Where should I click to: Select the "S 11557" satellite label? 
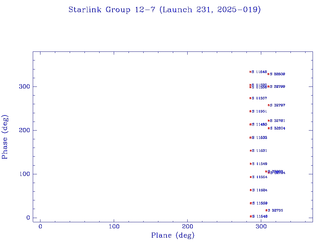point(259,98)
